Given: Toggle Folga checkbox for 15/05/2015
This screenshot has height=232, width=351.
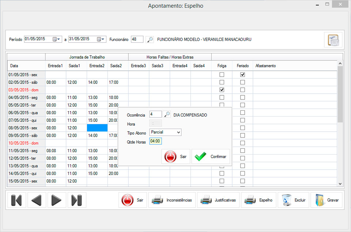Looking at the screenshot, I should click(x=222, y=181).
